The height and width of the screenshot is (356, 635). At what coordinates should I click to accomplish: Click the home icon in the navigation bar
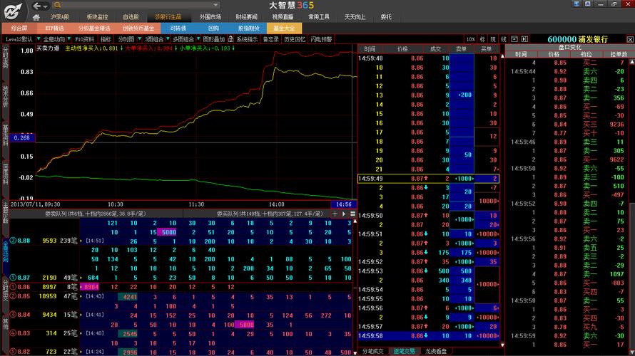[36, 17]
